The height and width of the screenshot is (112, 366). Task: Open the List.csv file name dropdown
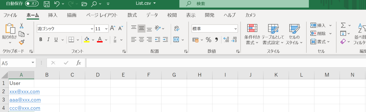point(154,3)
